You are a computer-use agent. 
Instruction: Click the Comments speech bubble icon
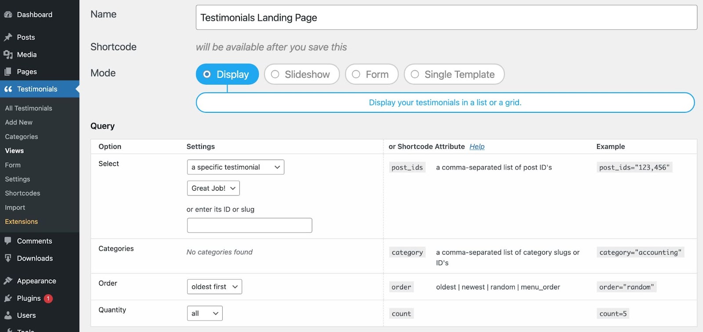point(8,241)
